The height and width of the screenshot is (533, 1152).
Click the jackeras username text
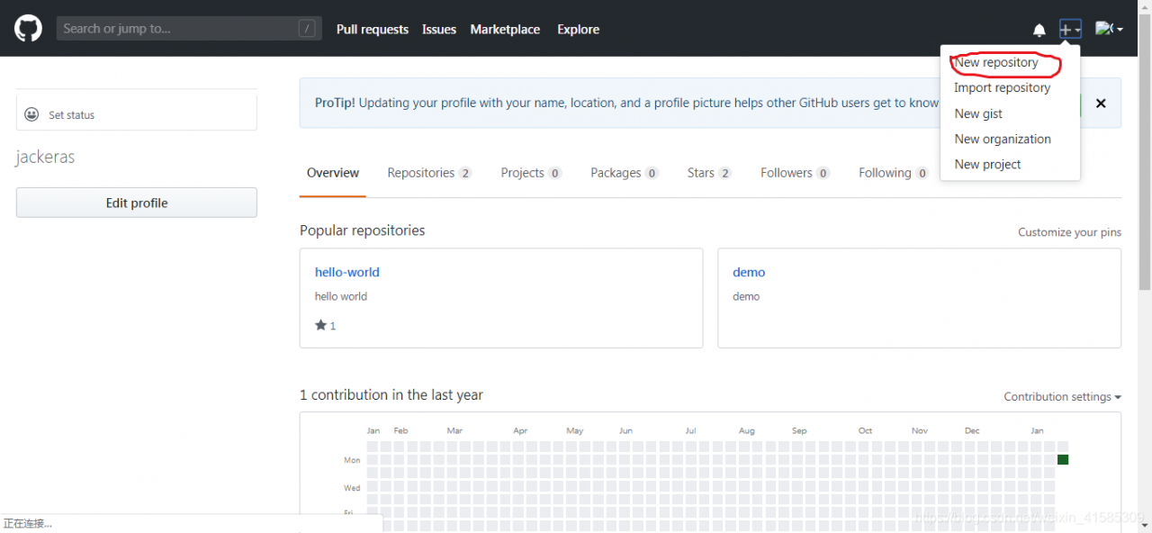click(45, 158)
